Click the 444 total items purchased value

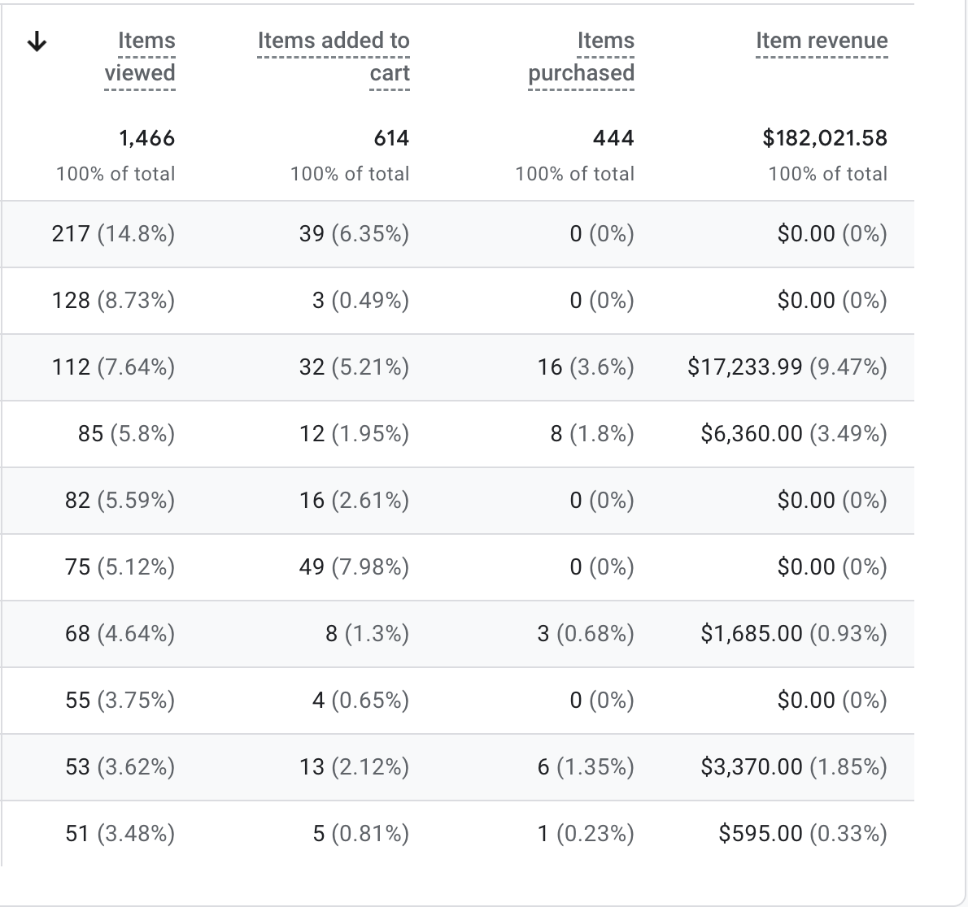coord(613,138)
